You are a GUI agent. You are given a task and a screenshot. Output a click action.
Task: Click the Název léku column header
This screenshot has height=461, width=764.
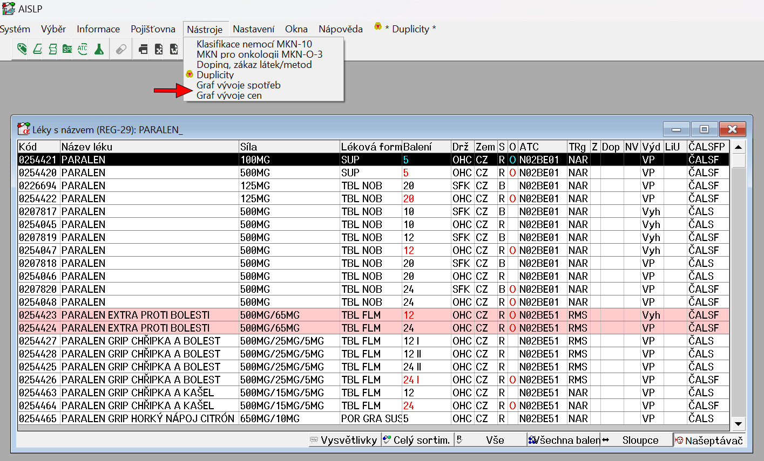(x=150, y=147)
